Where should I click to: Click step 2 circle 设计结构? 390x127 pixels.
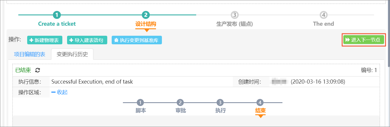click(146, 15)
